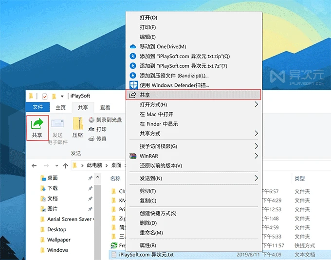Select the iPlaySoft.com 异次元.txt file
Image resolution: width=331 pixels, height=260 pixels.
point(146,255)
